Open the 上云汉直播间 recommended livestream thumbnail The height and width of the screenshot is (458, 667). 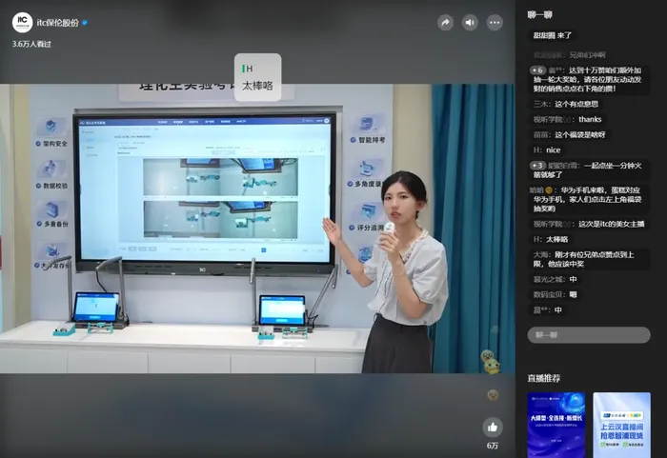(621, 425)
